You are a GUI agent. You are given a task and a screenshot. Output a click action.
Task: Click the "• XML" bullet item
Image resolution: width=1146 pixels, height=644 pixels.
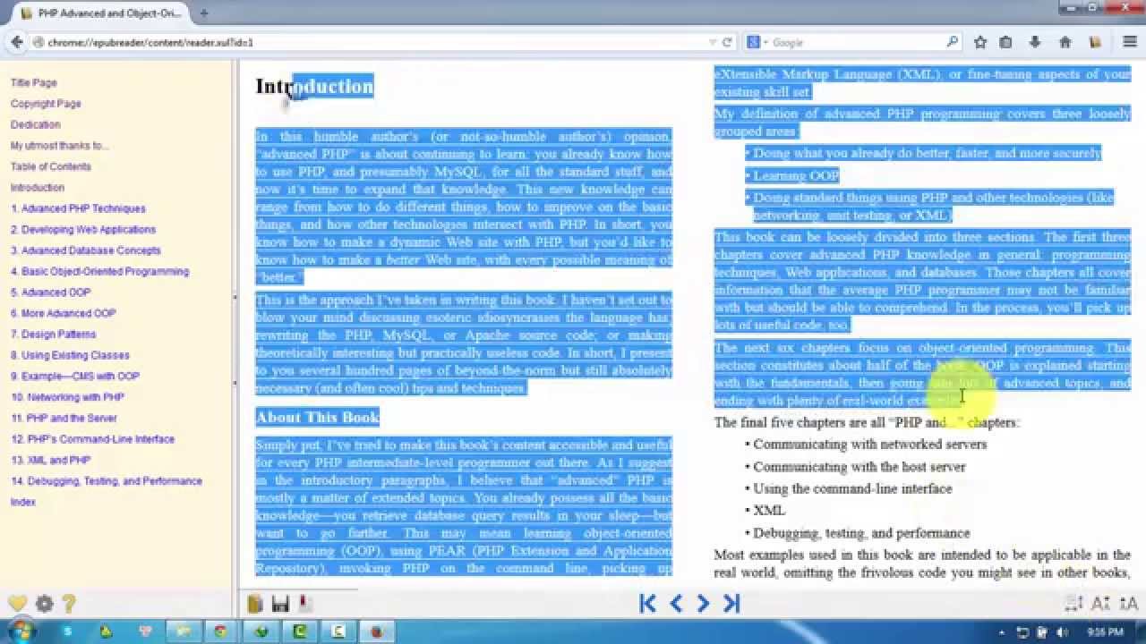[765, 510]
